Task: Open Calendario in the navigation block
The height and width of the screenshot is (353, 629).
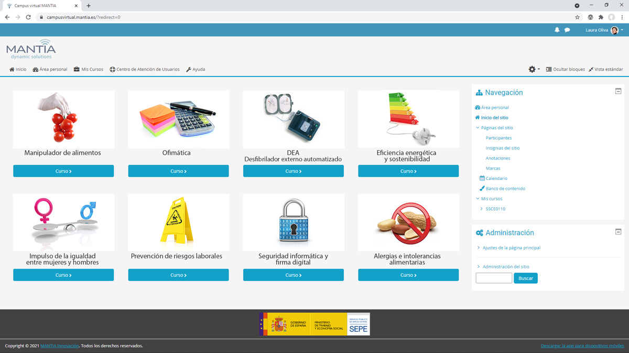Action: [496, 178]
